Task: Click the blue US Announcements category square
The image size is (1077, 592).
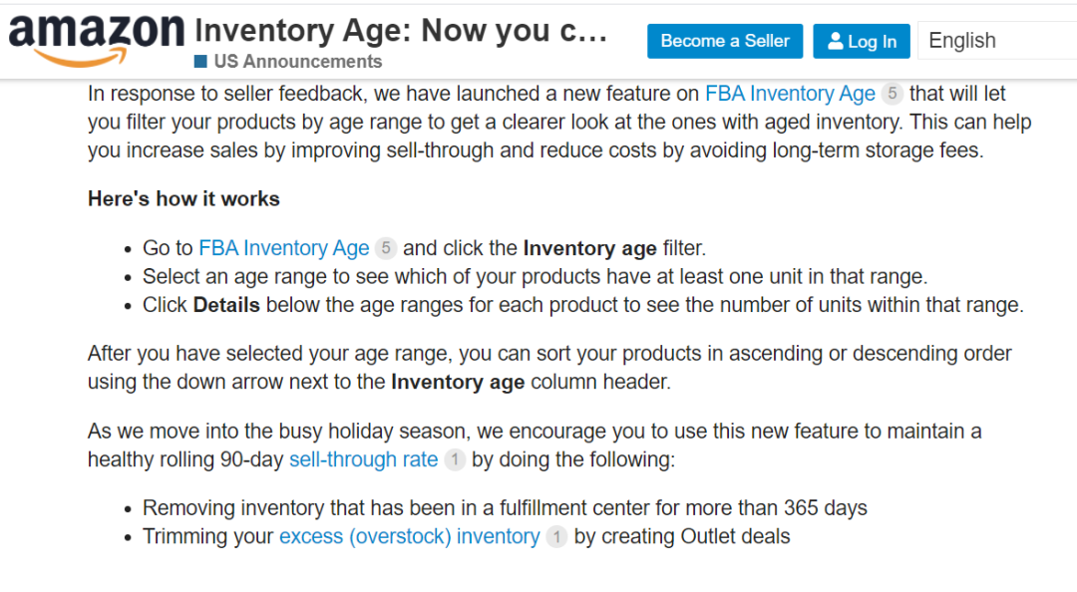Action: [x=200, y=62]
